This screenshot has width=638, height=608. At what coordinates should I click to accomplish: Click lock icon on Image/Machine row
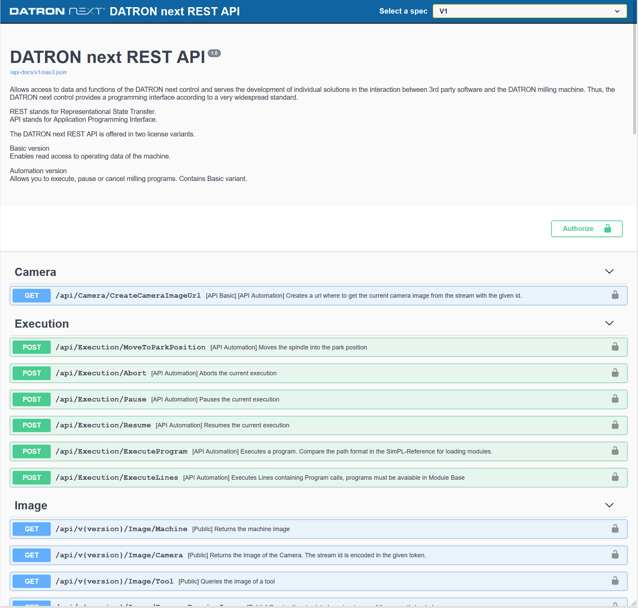point(615,529)
